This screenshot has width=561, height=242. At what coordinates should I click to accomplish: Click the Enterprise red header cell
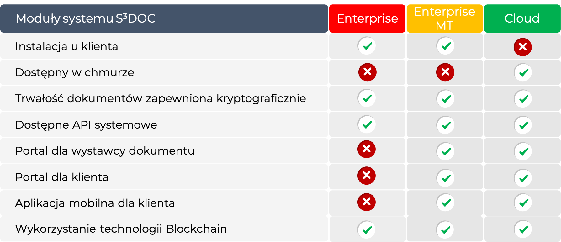click(x=367, y=18)
